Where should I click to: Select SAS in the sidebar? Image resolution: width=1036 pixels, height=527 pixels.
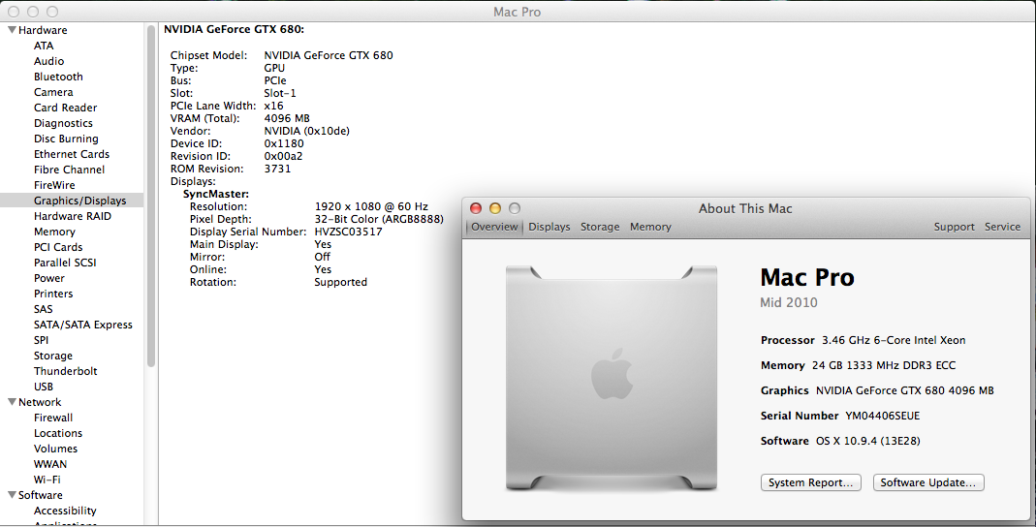pos(43,309)
